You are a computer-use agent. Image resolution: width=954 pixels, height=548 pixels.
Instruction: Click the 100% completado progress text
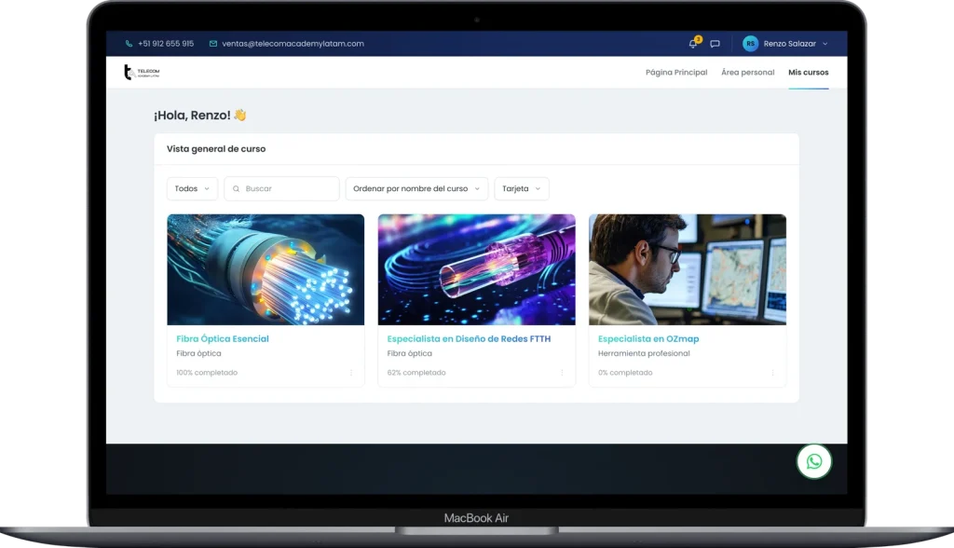[207, 373]
